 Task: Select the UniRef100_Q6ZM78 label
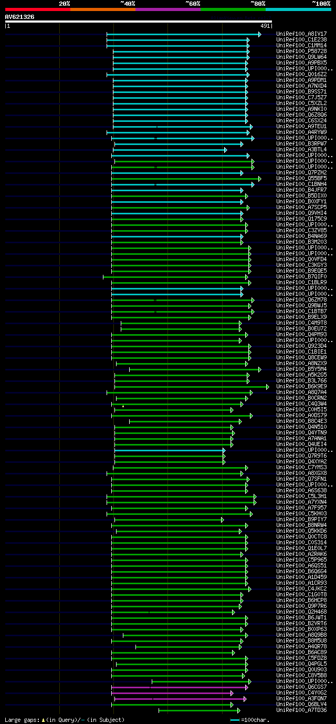coord(301,299)
